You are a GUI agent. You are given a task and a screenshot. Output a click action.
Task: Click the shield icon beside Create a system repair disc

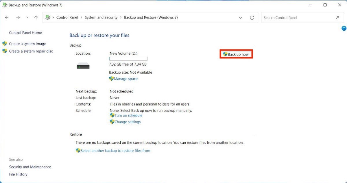[x=5, y=51]
